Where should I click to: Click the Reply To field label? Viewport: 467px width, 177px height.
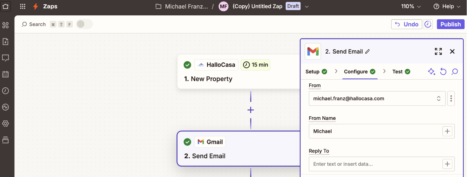pos(319,151)
